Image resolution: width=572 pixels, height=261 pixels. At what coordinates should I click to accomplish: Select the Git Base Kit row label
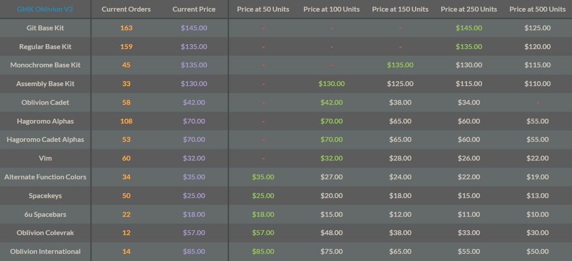46,28
